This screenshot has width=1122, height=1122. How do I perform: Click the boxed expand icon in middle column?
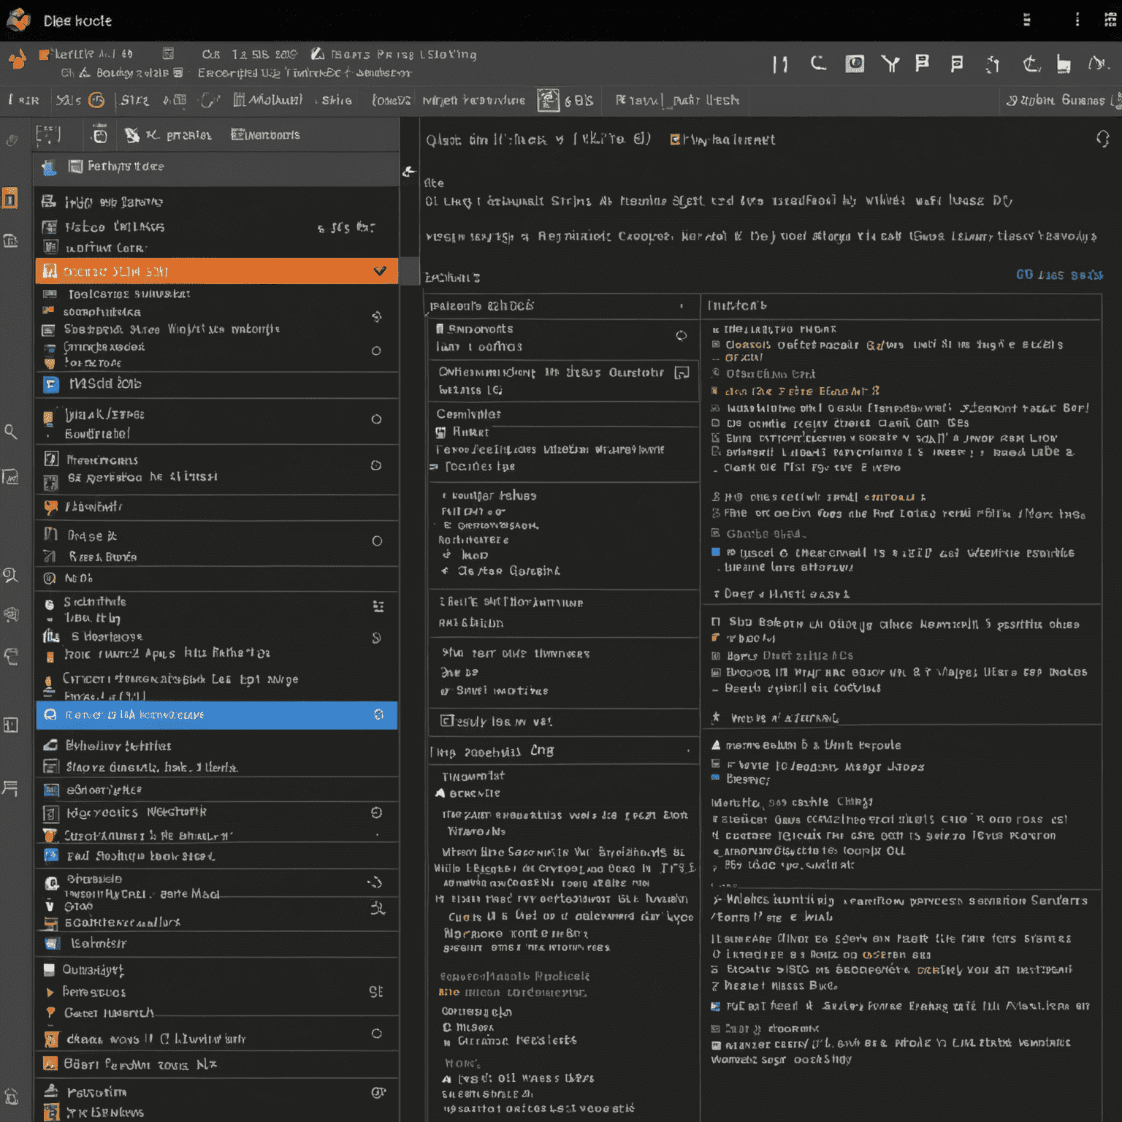tap(682, 373)
